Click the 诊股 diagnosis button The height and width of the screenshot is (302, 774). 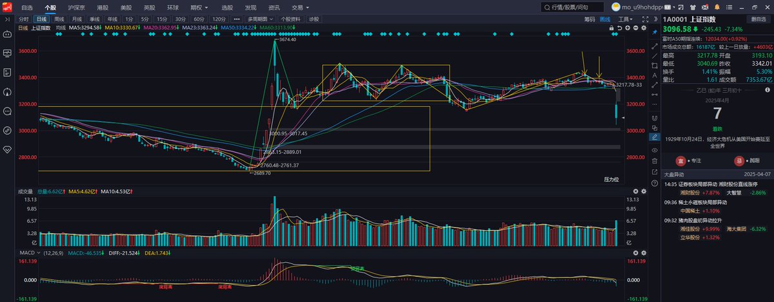pos(313,20)
